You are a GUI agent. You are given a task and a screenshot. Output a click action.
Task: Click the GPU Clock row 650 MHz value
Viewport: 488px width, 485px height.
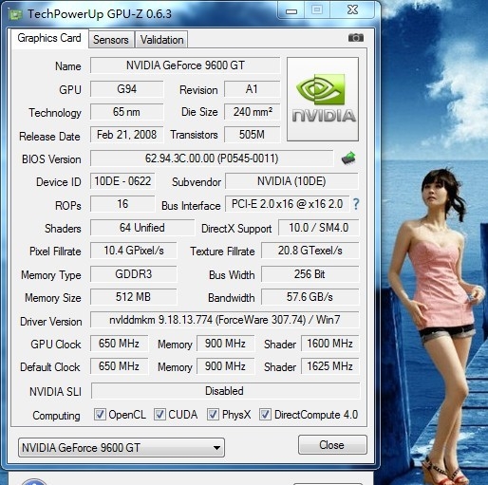(119, 344)
